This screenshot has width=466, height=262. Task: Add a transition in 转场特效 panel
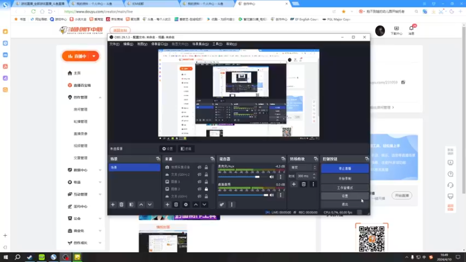(x=294, y=184)
